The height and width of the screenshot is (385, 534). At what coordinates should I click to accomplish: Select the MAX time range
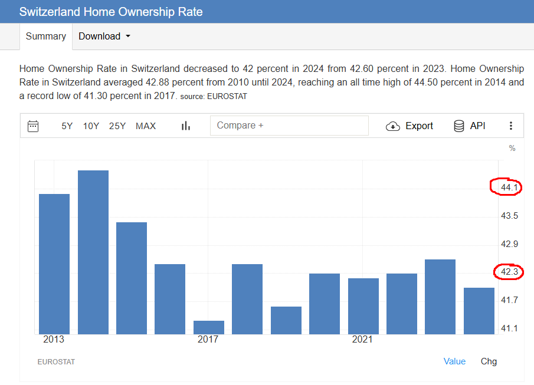tap(146, 126)
